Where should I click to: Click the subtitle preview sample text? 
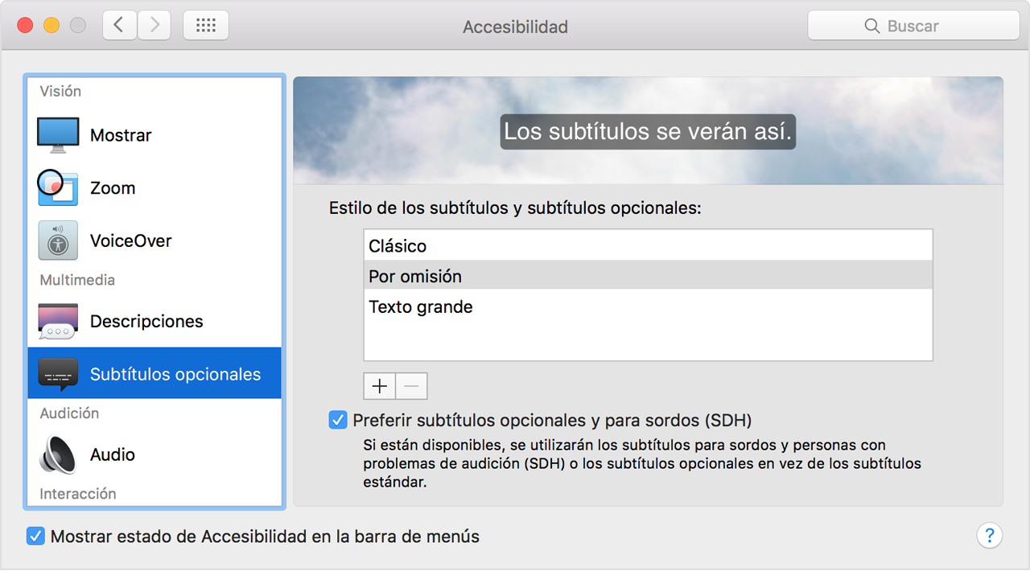point(648,132)
